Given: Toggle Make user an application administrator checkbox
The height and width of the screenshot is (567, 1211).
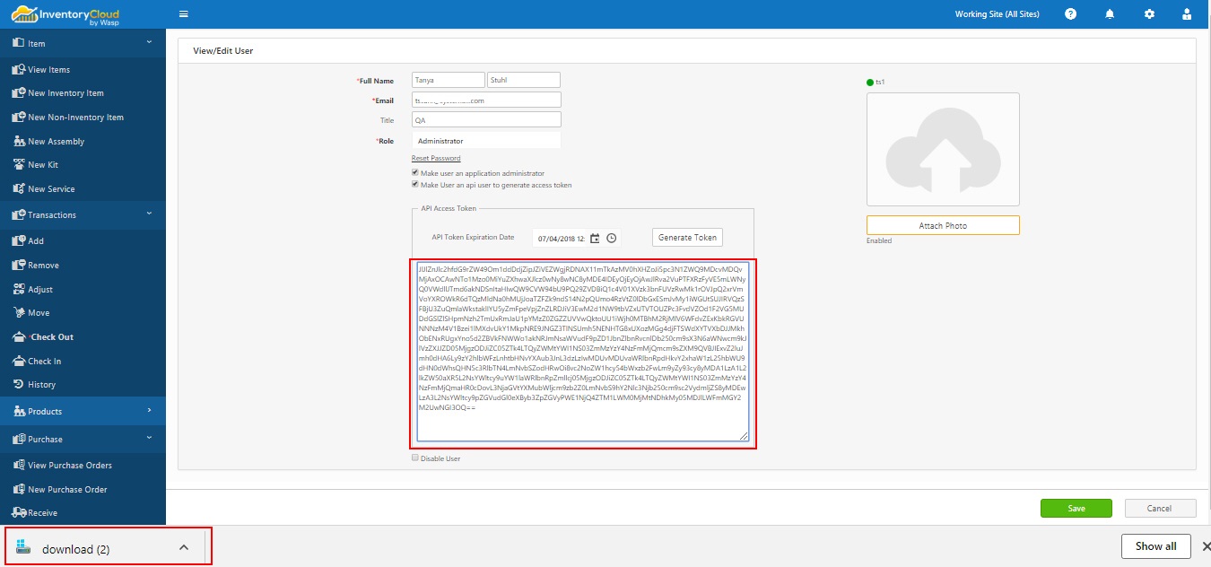Looking at the screenshot, I should pos(414,173).
